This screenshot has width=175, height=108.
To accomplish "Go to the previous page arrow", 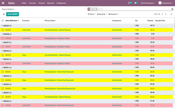I will [162, 14].
